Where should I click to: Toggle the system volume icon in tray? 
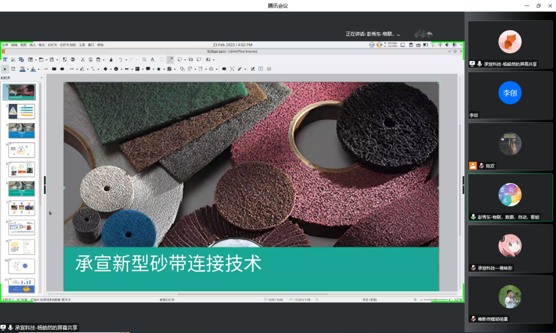[x=447, y=45]
